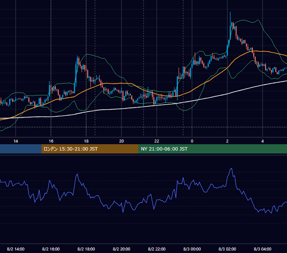Click the NY 21:00-06:00 JST session bar
This screenshot has width=287, height=253.
click(212, 149)
